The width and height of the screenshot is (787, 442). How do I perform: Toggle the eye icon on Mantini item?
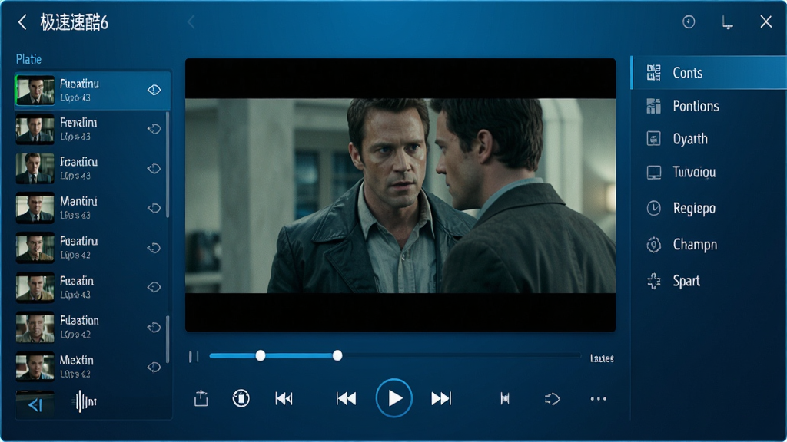pos(154,208)
